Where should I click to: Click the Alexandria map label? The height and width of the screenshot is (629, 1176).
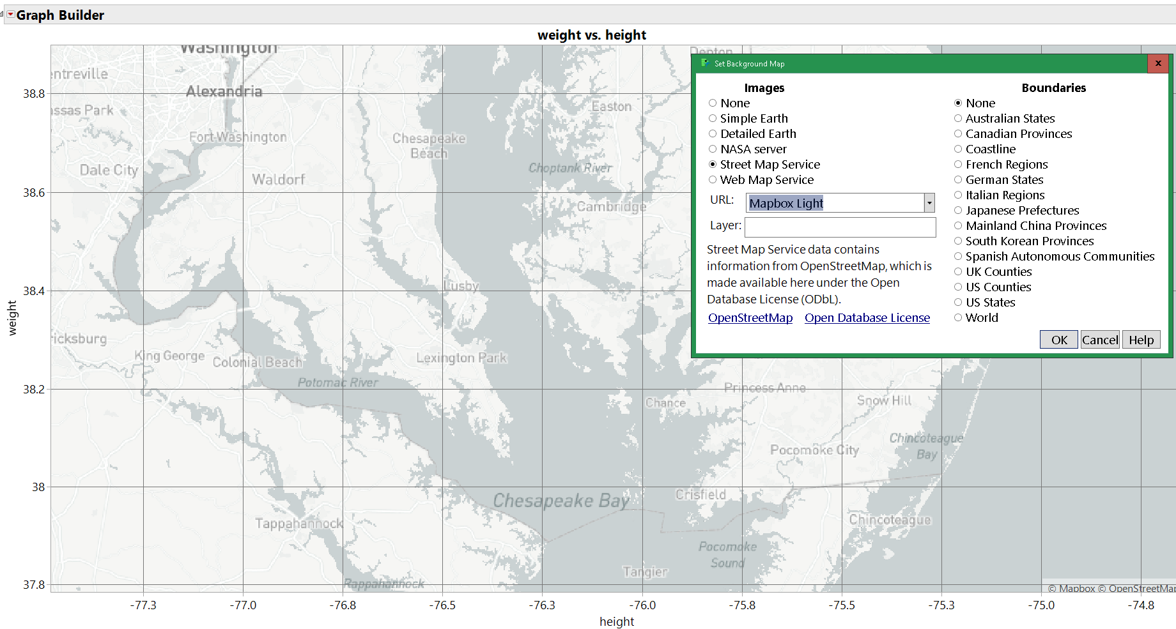tap(224, 91)
